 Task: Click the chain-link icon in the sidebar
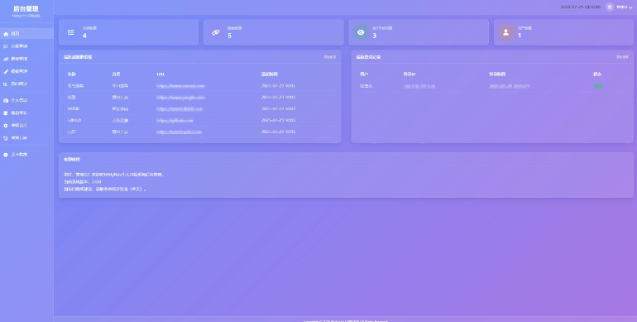pyautogui.click(x=6, y=59)
